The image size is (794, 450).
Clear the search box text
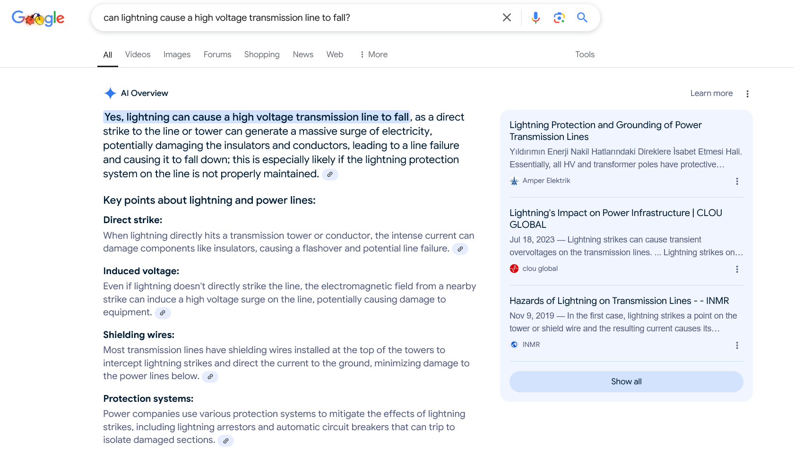507,17
